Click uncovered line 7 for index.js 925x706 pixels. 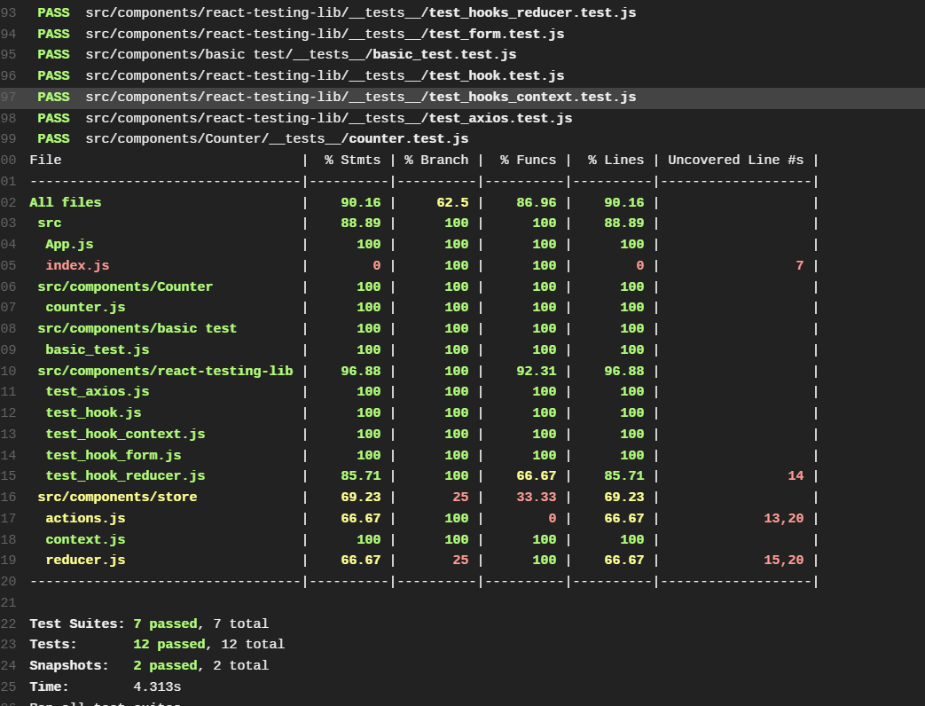click(x=799, y=265)
